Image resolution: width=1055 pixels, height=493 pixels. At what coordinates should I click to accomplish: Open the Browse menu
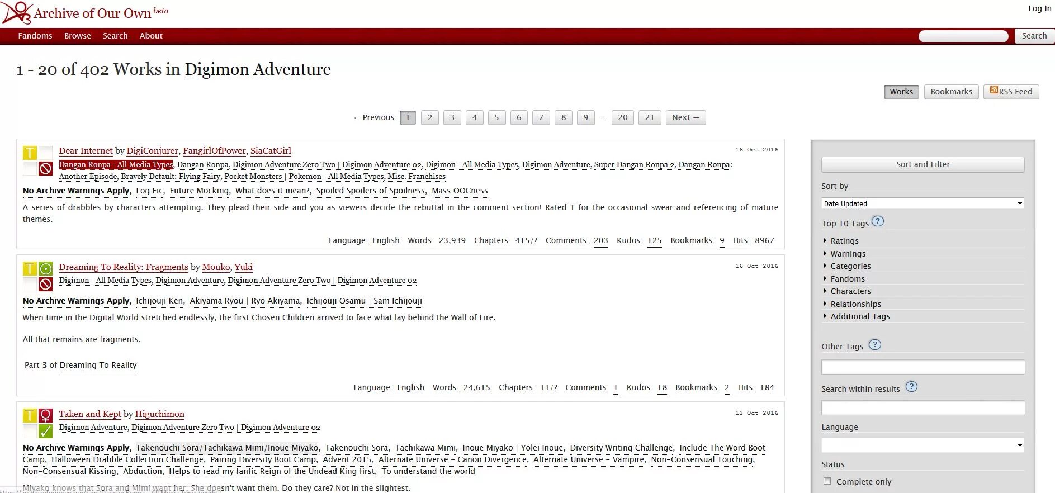point(78,36)
